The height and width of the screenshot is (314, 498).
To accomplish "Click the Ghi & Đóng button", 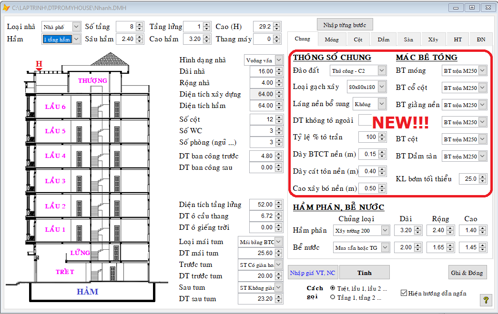I will click(467, 273).
